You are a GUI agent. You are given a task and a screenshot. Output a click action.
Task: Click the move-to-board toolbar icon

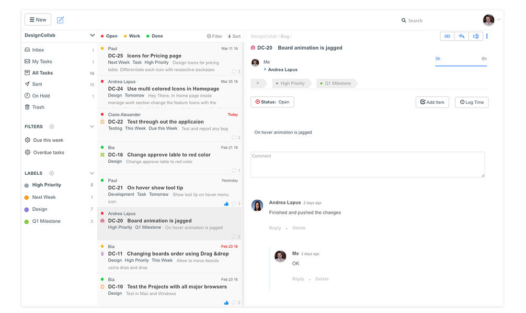[476, 36]
